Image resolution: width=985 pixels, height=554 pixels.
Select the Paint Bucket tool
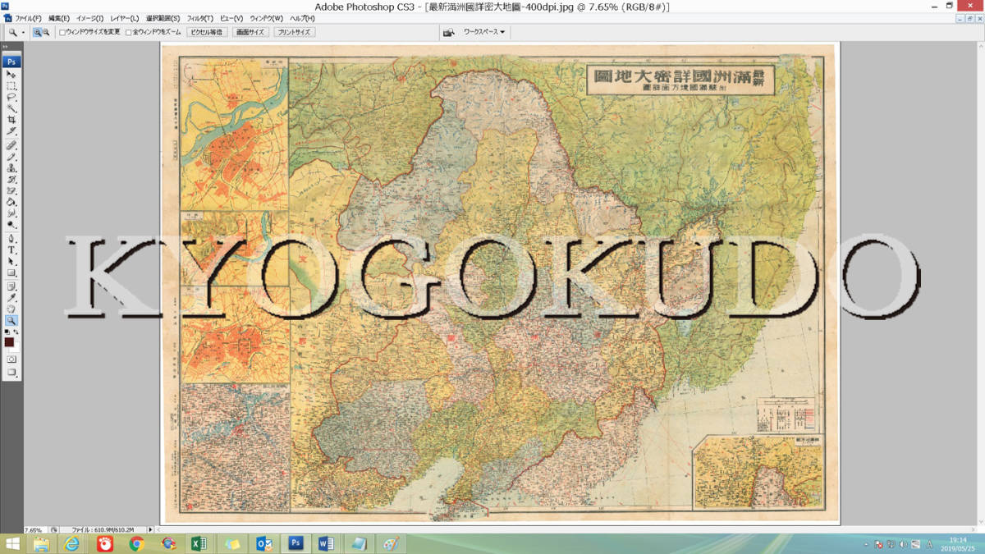point(11,201)
